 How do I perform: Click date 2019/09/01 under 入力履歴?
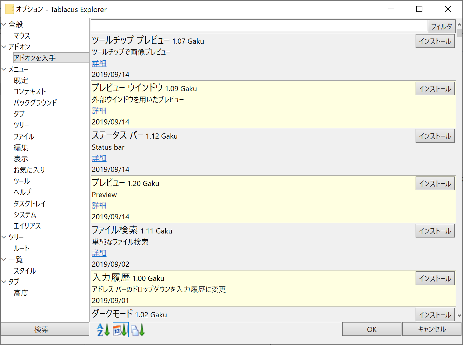111,300
